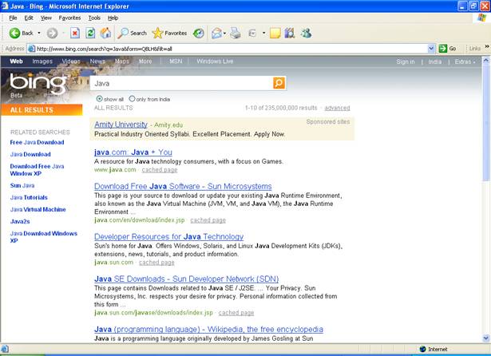Click the page icon in address bar
The image size is (491, 356).
(31, 49)
